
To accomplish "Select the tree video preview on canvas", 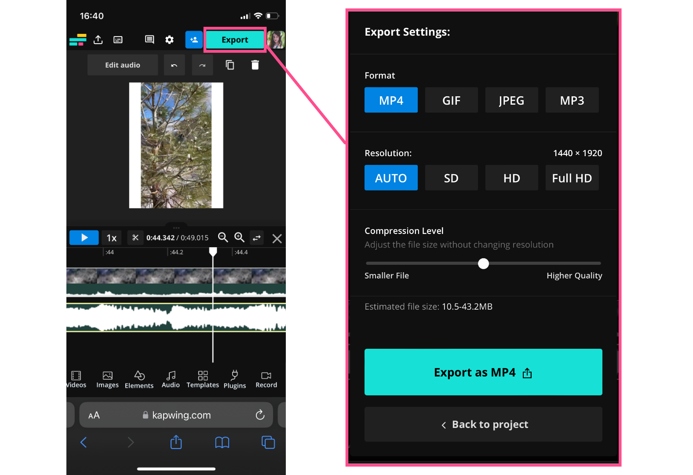I will 176,145.
